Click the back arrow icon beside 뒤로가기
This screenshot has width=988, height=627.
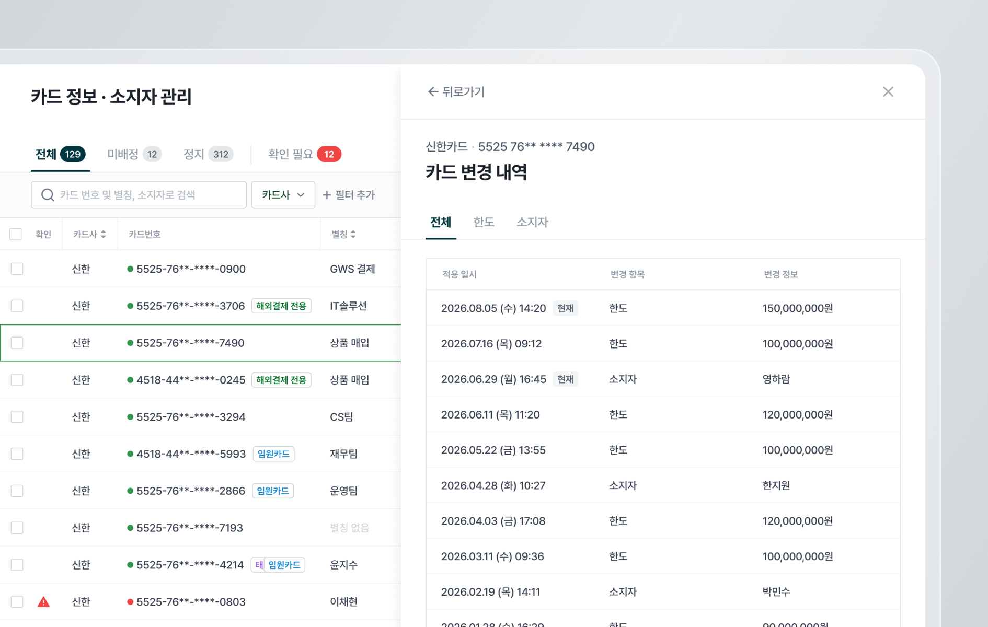coord(432,92)
